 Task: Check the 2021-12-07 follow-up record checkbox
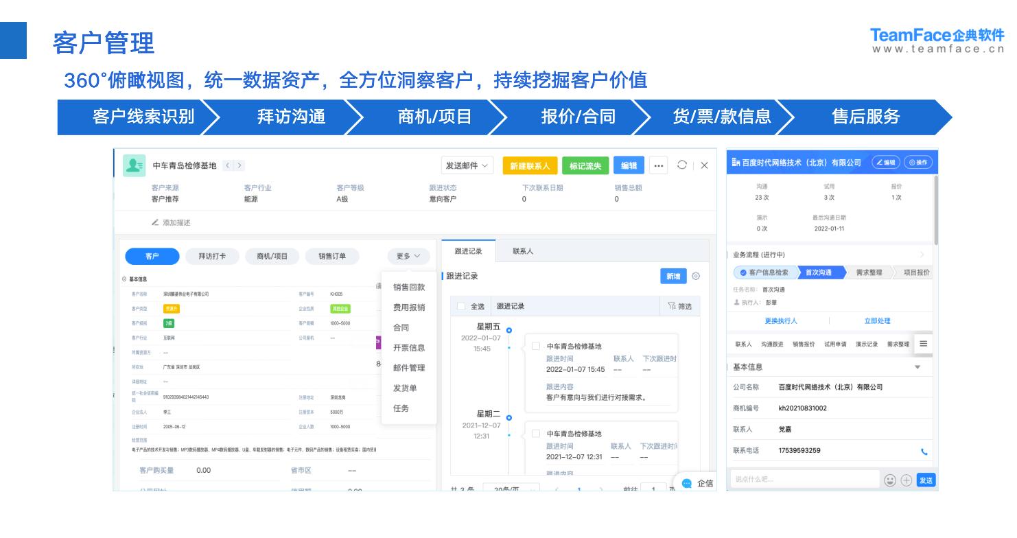point(536,434)
